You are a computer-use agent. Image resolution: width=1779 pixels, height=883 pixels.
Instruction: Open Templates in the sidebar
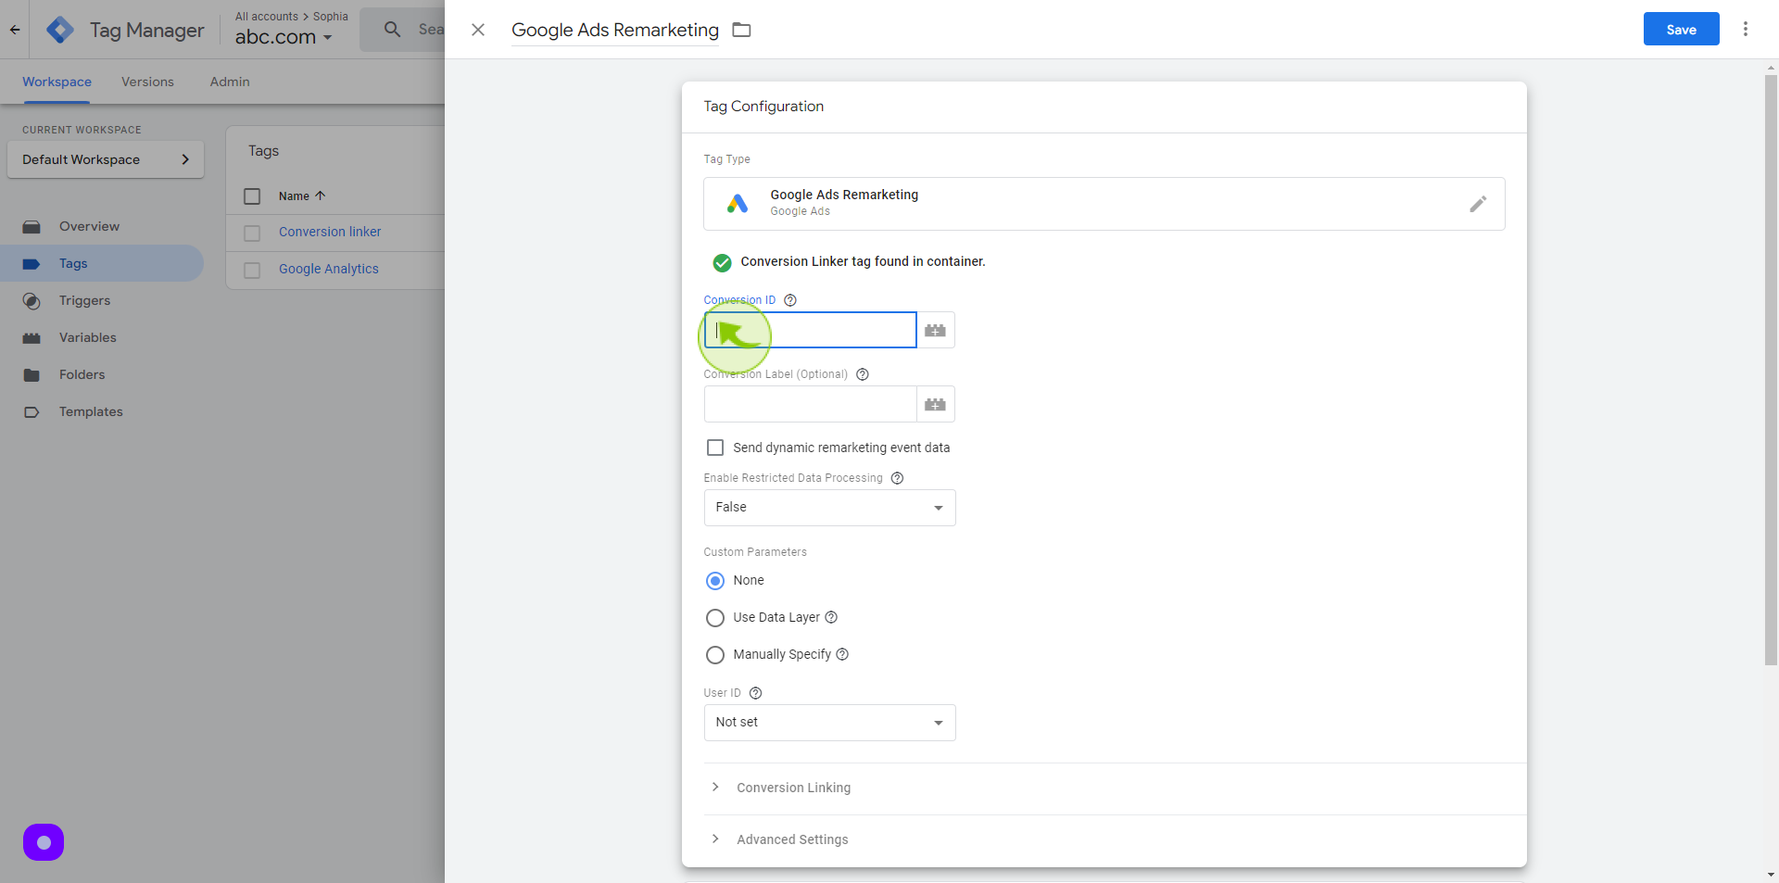[x=91, y=411]
